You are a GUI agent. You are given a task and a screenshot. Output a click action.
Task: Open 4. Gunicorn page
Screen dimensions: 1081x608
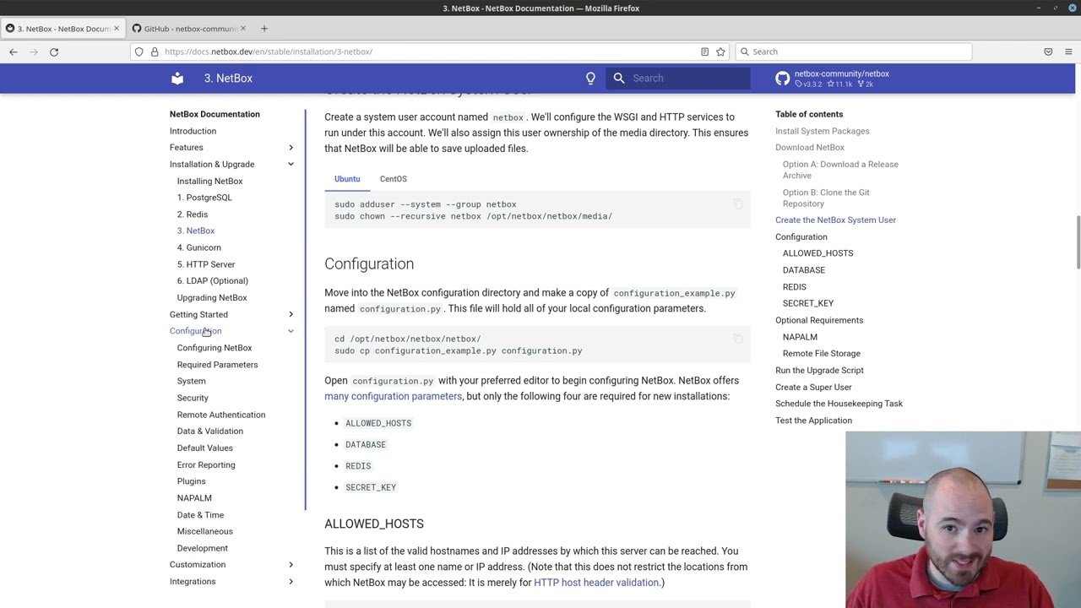[199, 247]
